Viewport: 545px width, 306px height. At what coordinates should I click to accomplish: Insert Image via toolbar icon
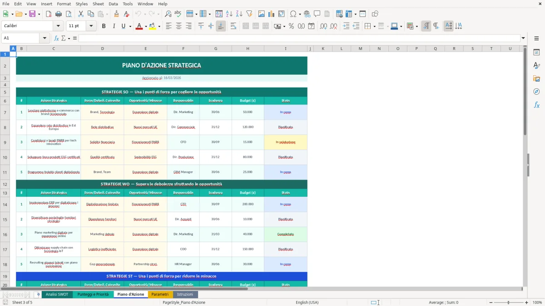tap(262, 14)
